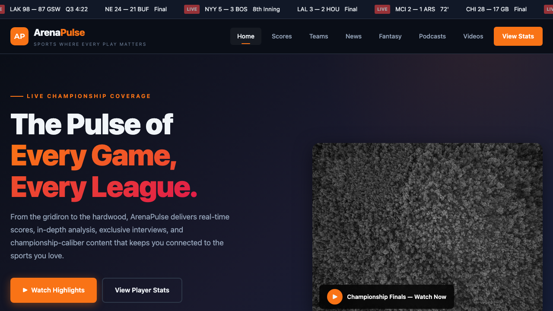Screen dimensions: 553x311
Task: Click the LIVE badge next to MCI
Action: coord(382,9)
